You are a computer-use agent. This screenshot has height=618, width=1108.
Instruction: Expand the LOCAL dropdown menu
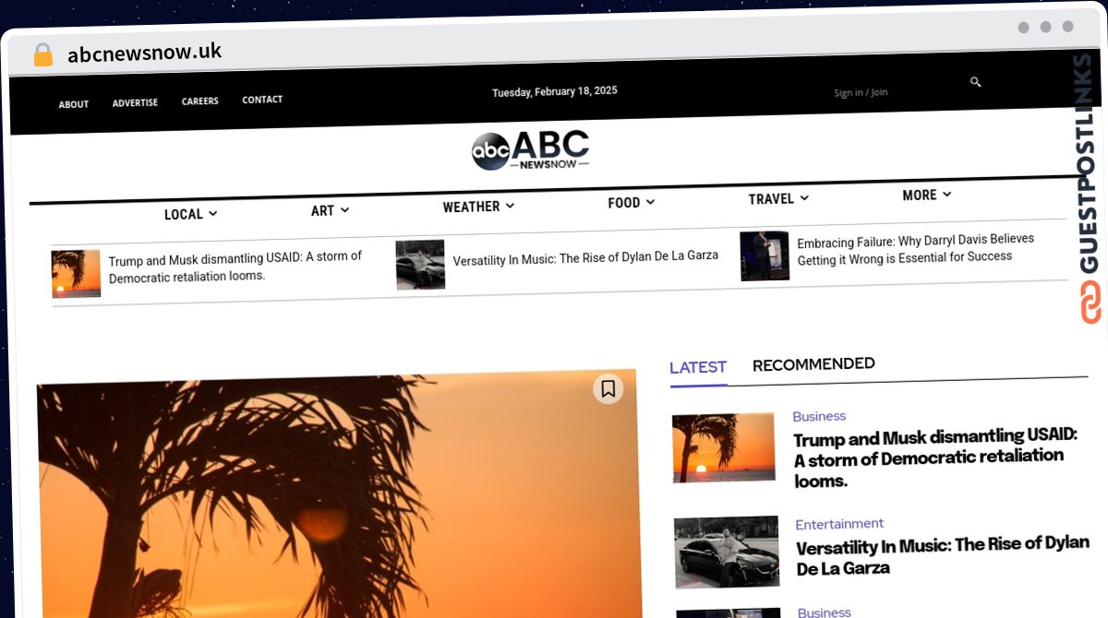click(x=189, y=213)
